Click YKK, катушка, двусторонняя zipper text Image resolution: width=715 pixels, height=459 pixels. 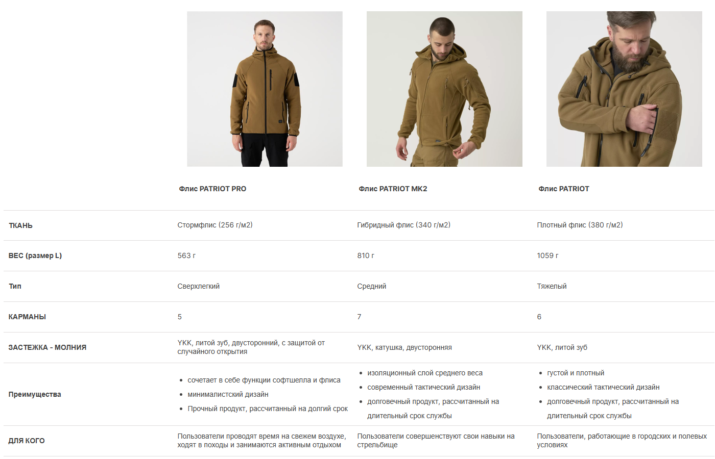(404, 347)
